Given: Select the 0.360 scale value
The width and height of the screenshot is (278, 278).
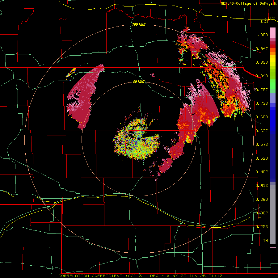Looking at the screenshot, I should click(262, 200).
